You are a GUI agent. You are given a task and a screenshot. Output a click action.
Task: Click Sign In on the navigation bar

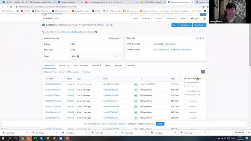tap(195, 18)
